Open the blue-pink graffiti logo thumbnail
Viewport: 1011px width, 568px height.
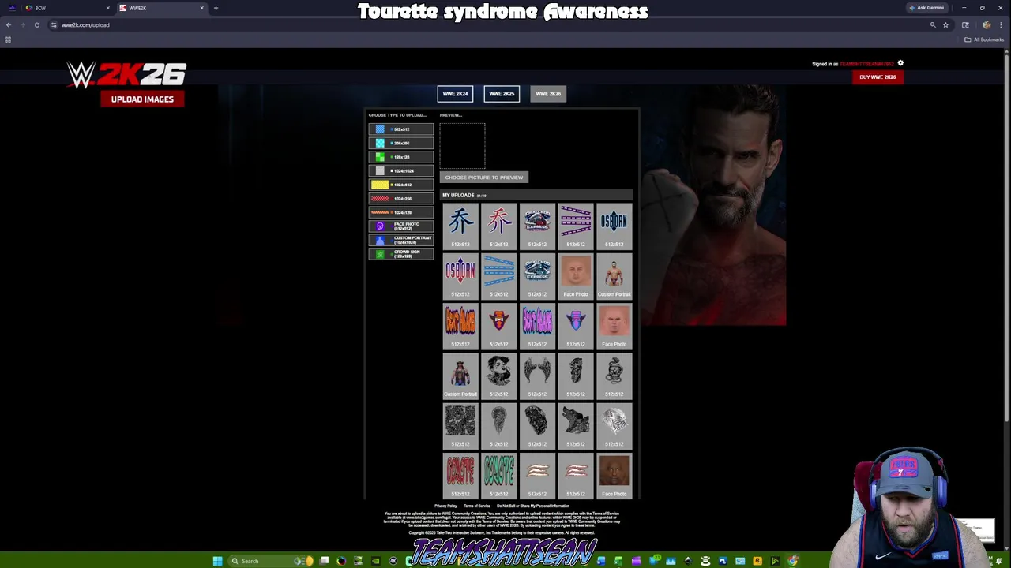pyautogui.click(x=537, y=325)
